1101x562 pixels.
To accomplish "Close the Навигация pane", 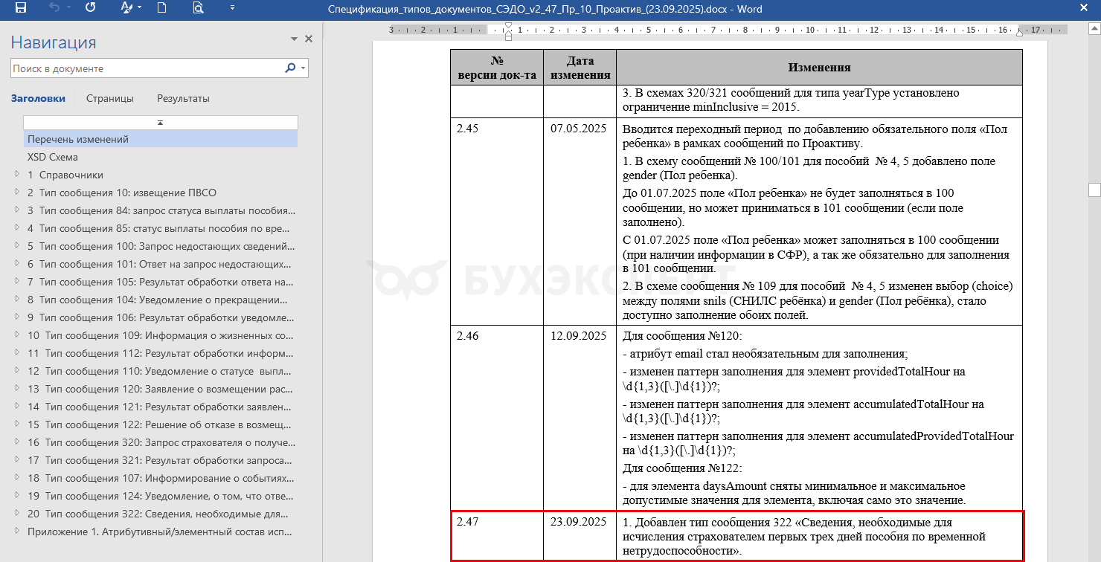I will point(309,39).
